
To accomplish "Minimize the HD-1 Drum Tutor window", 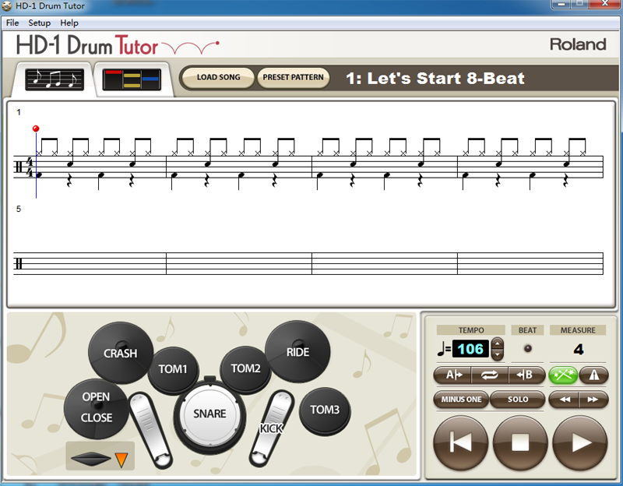I will 561,4.
